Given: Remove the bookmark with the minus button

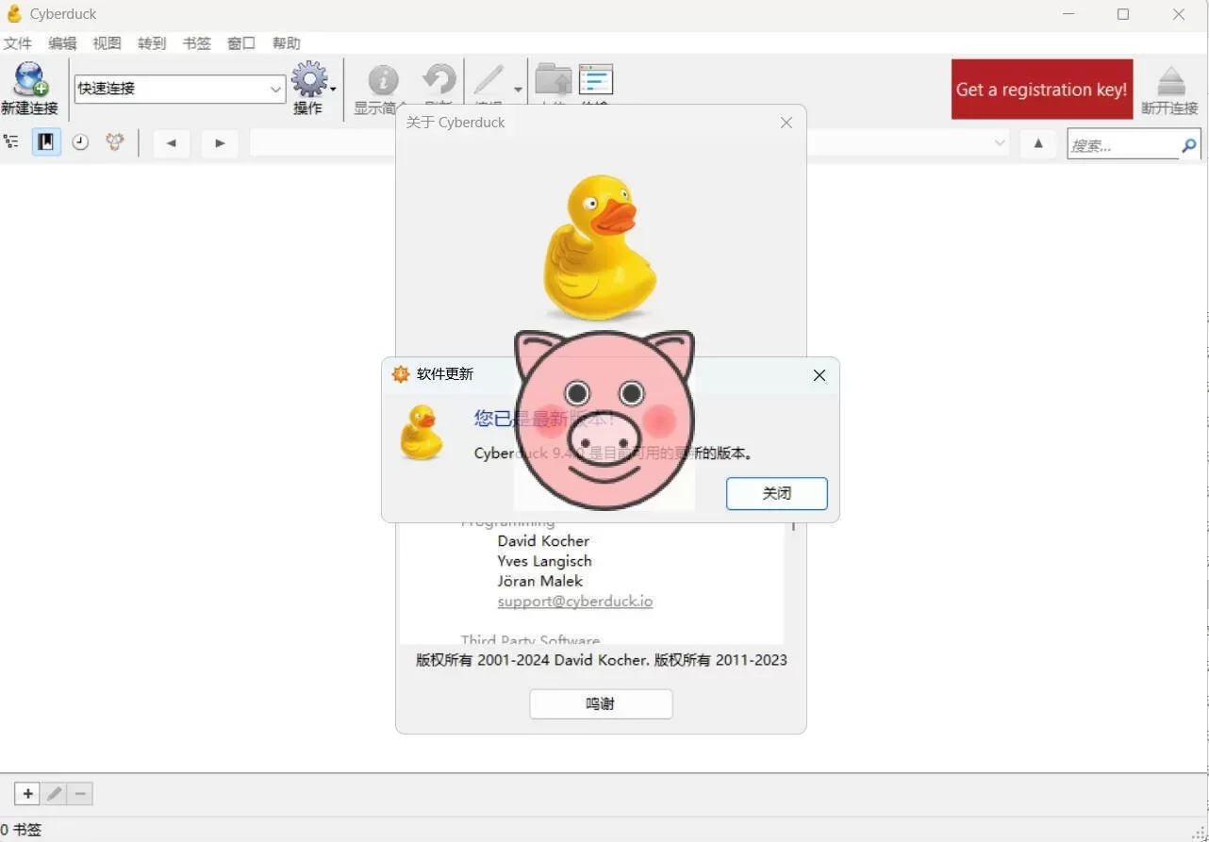Looking at the screenshot, I should 80,794.
